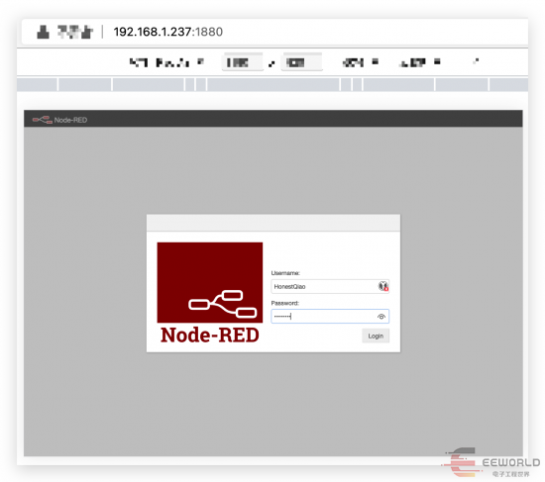
Task: Click the Node-RED logo in header bar
Action: pyautogui.click(x=43, y=120)
